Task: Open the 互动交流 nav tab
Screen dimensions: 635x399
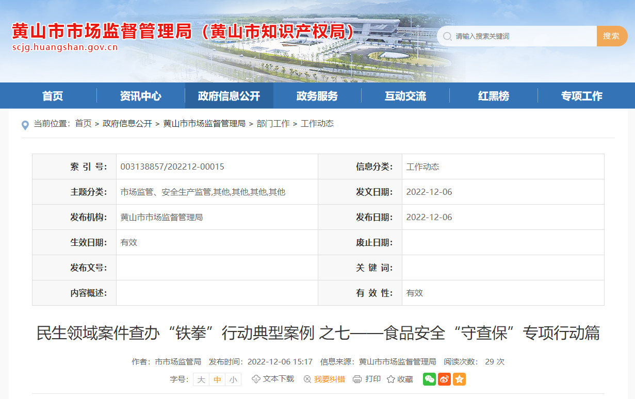Action: coord(405,96)
